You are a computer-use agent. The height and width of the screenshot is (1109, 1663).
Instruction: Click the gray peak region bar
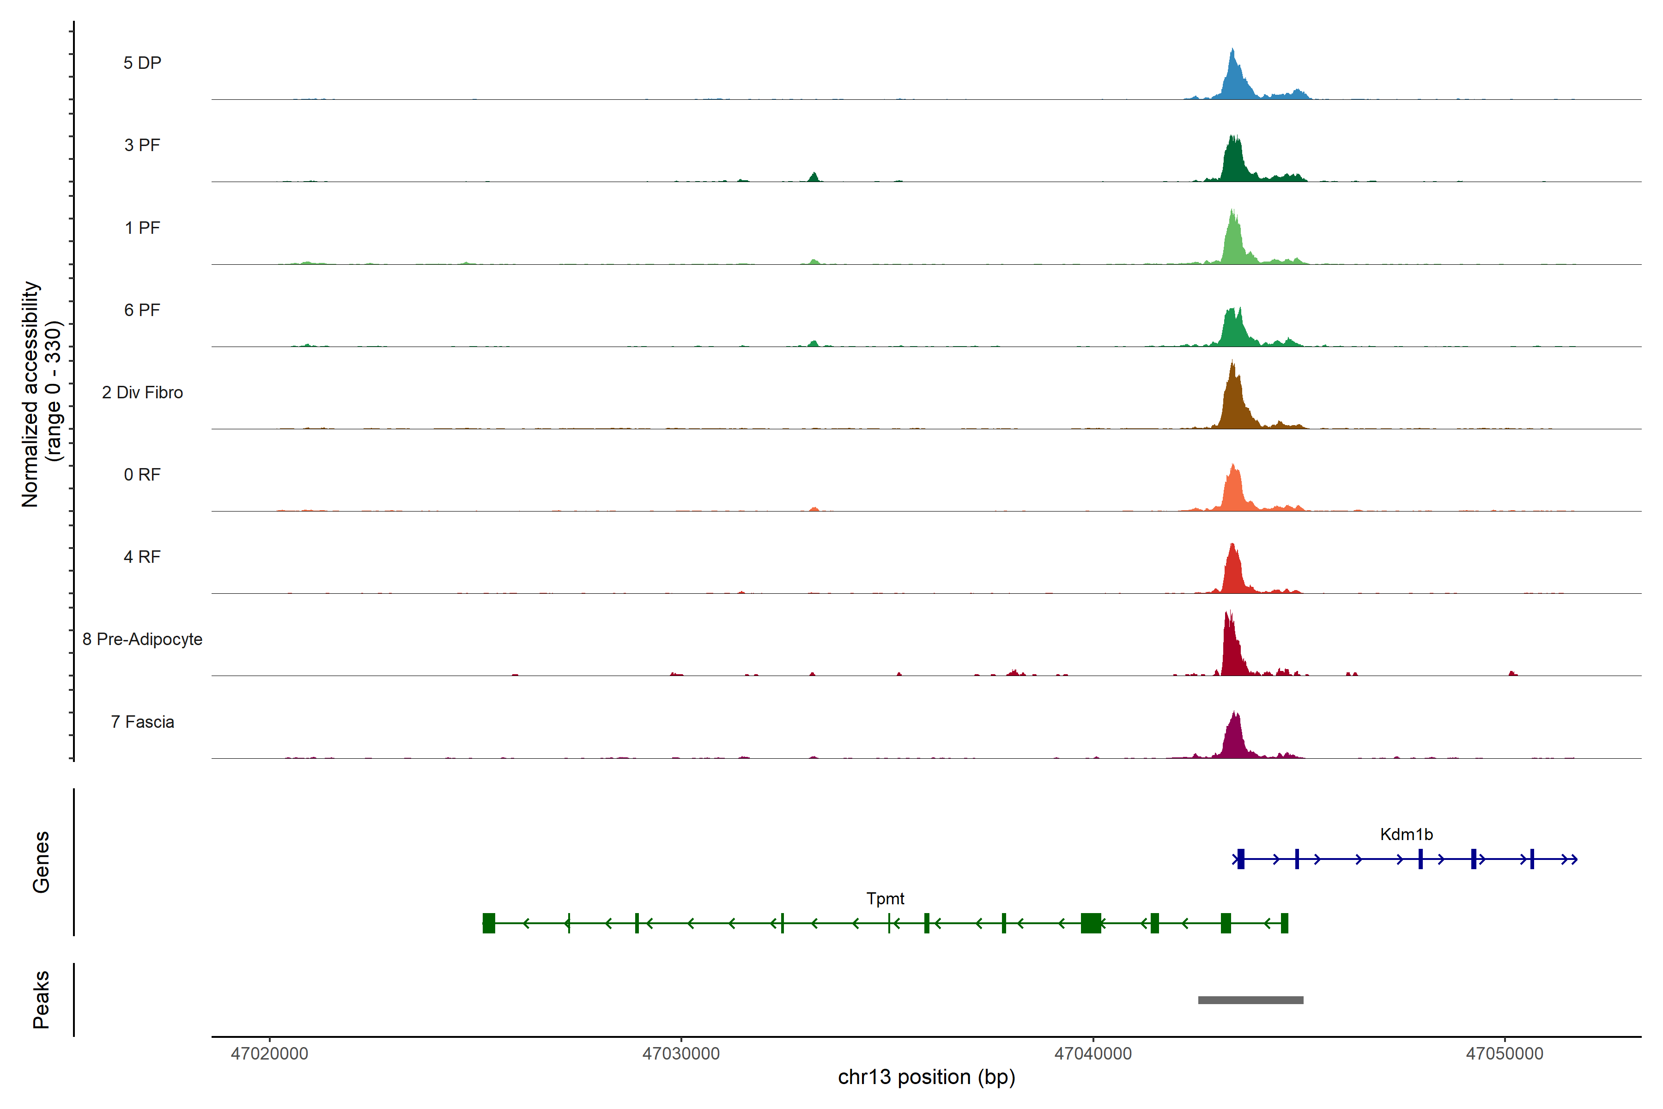1250,999
